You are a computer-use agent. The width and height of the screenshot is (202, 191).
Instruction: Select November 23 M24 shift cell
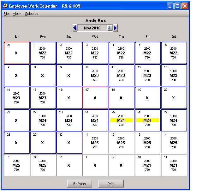[x=69, y=120]
